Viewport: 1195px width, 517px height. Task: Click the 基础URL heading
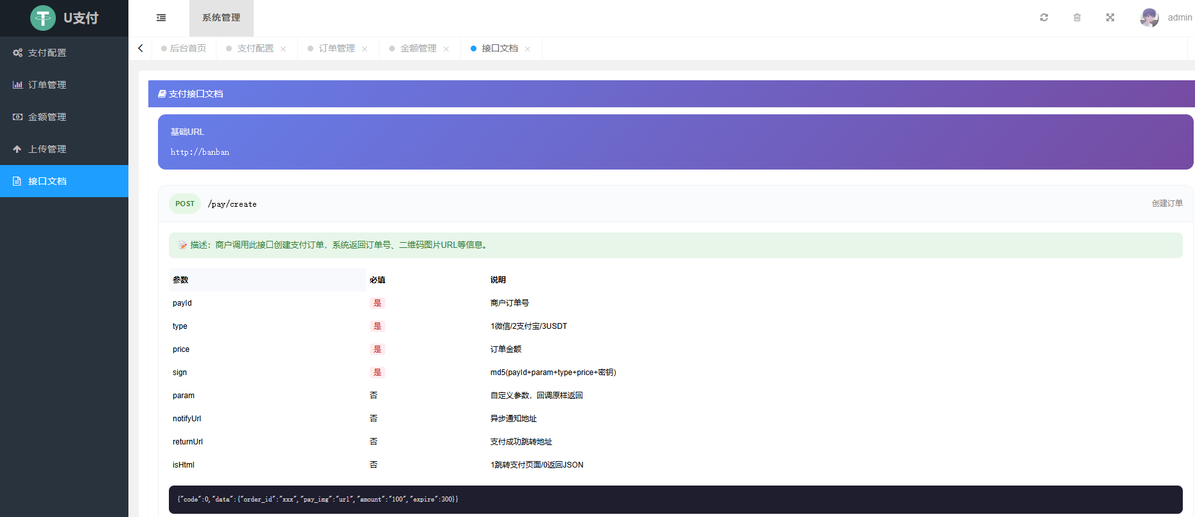click(187, 132)
